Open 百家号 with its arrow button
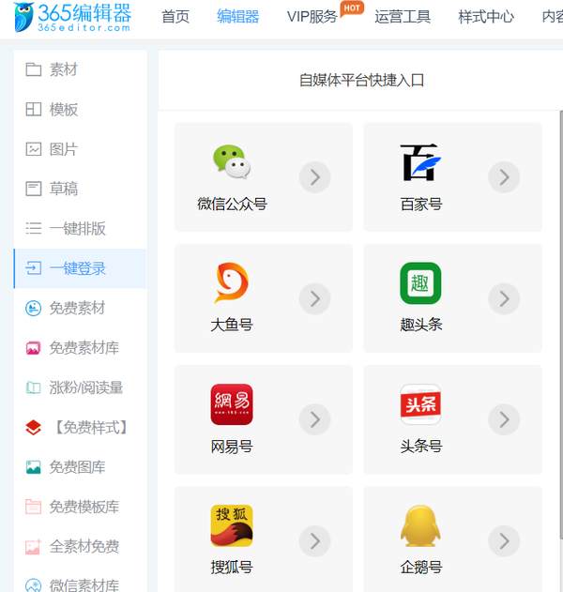This screenshot has height=592, width=563. coord(504,177)
